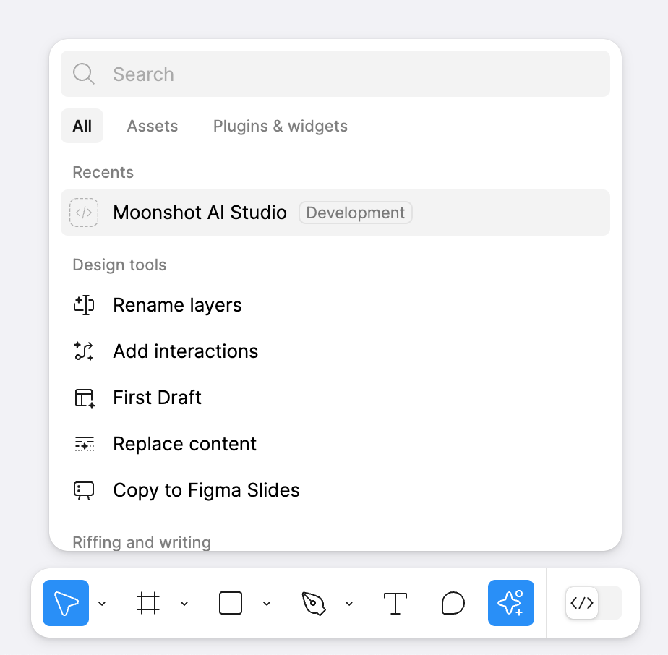The width and height of the screenshot is (668, 655).
Task: Expand the Move tool dropdown chevron
Action: [x=102, y=603]
